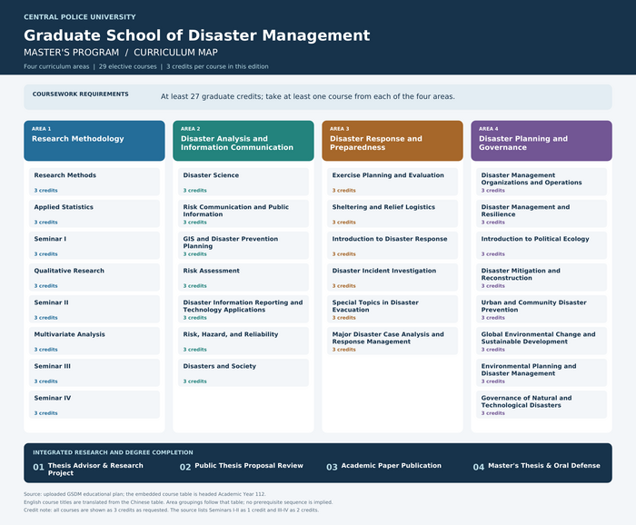The height and width of the screenshot is (525, 636).
Task: Open the Applied Statistics course card
Action: coord(94,213)
